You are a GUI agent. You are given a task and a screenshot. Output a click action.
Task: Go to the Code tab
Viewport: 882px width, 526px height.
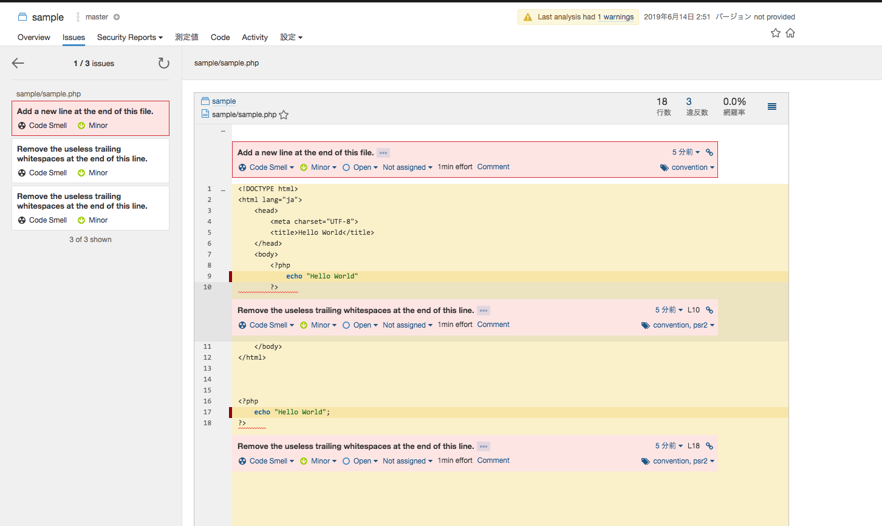[x=220, y=38]
